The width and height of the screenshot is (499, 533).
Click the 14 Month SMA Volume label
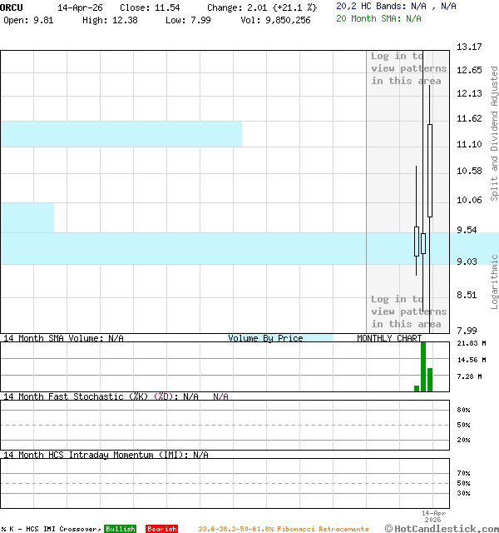click(x=63, y=338)
